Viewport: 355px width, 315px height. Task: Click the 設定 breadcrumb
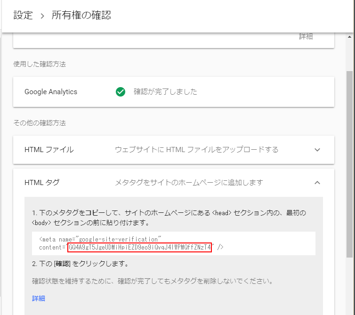[23, 16]
